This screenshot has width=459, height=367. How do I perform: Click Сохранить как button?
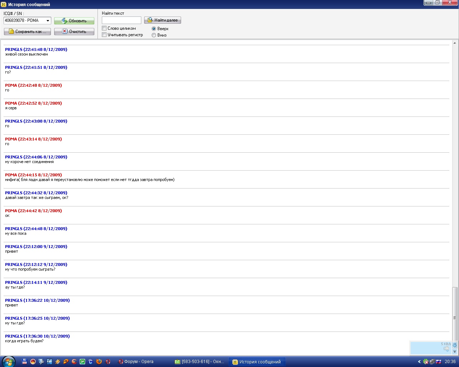(x=27, y=32)
